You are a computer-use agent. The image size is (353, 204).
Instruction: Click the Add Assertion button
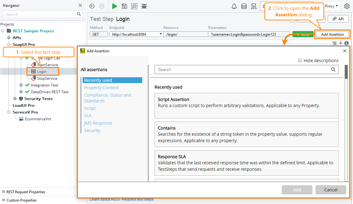click(x=332, y=34)
